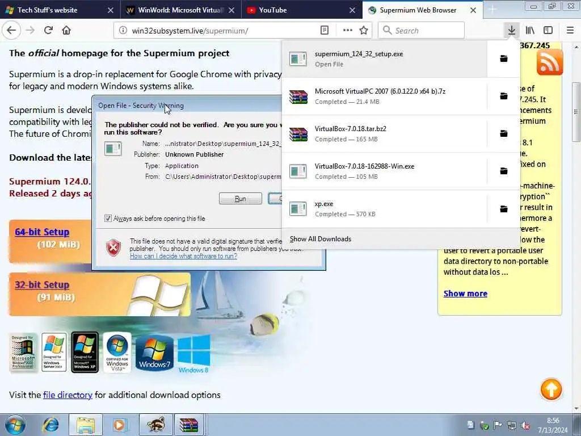
Task: Open containing folder for Microsoft VirtualPC 2007
Action: point(504,96)
